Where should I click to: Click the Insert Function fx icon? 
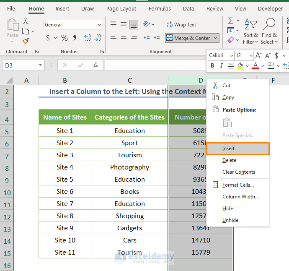point(95,65)
